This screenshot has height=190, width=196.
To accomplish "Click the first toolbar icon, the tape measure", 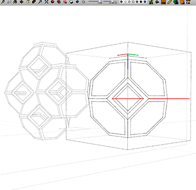I will pyautogui.click(x=3, y=2).
